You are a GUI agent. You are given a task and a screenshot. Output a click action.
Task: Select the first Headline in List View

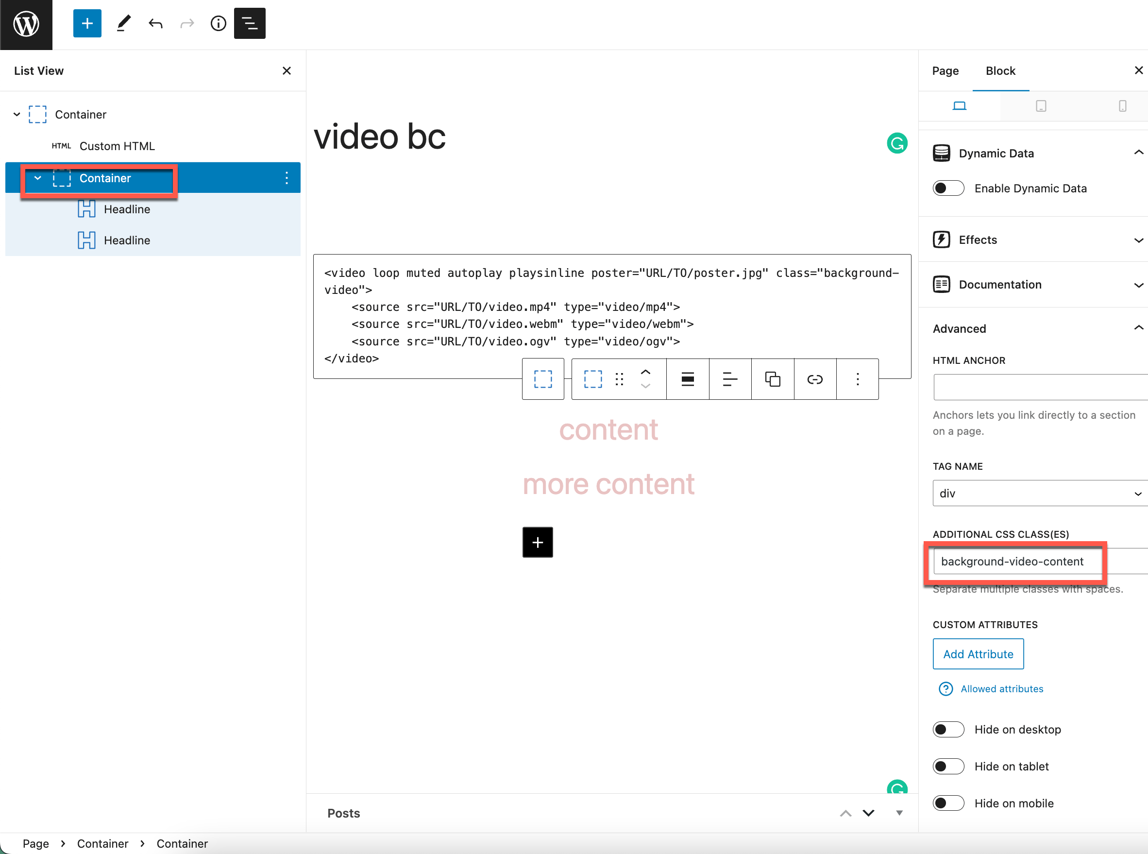click(127, 209)
